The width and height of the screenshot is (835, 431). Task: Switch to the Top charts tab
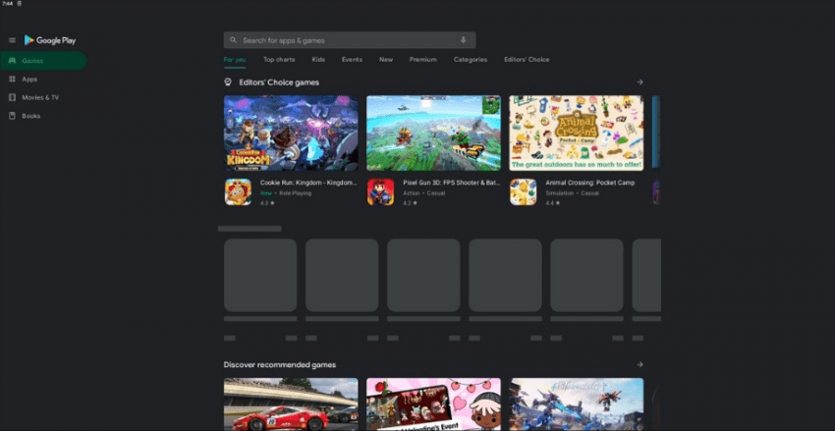click(279, 60)
